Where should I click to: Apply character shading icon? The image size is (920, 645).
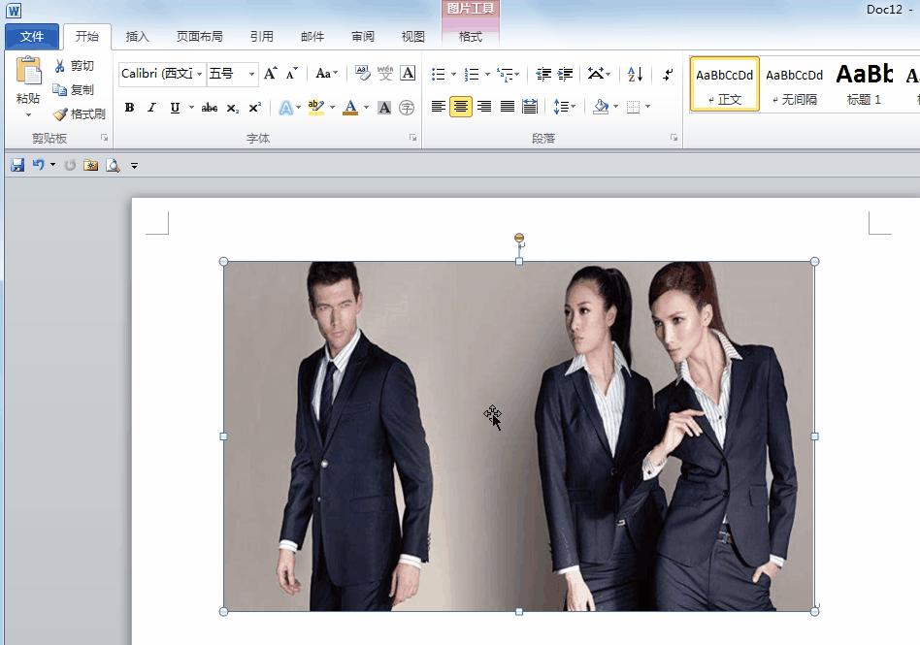click(384, 108)
